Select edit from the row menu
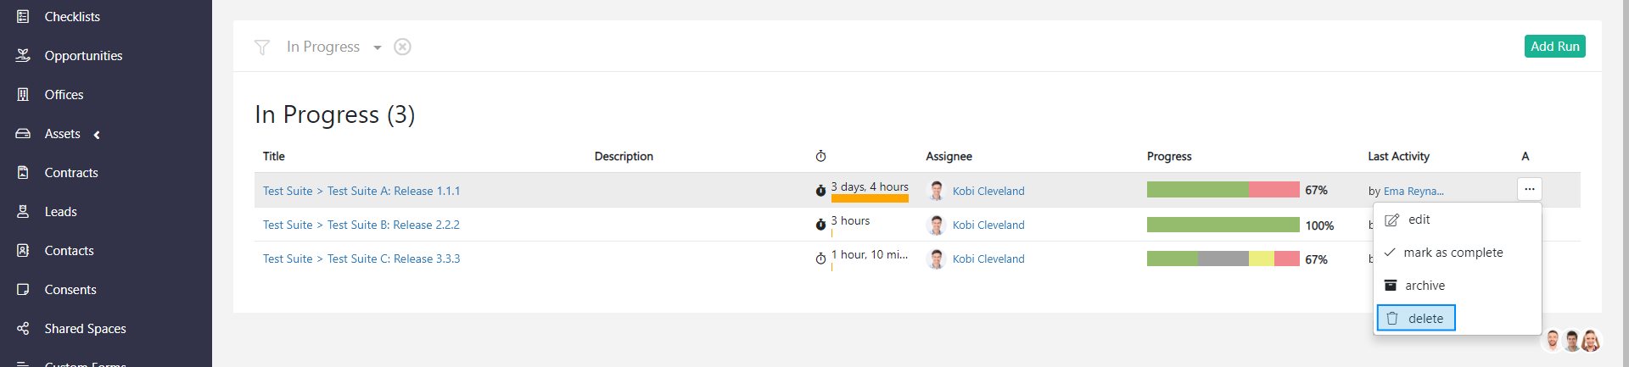Screen dimensions: 1629x367 [1419, 220]
